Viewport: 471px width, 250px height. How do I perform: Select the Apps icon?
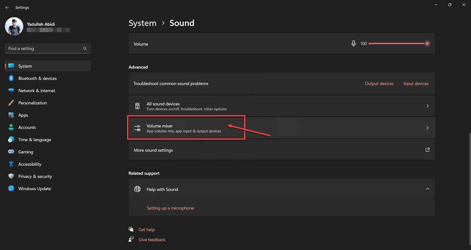tap(11, 115)
